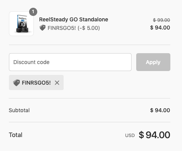Click the FINRSGO5! applied code chip label
The image size is (182, 151).
point(36,83)
